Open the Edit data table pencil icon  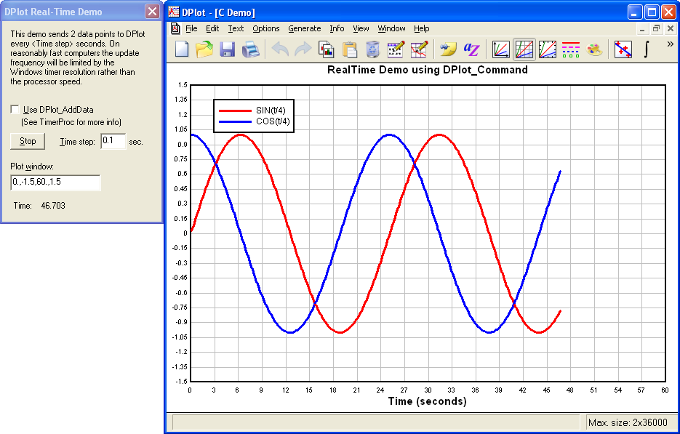(396, 49)
